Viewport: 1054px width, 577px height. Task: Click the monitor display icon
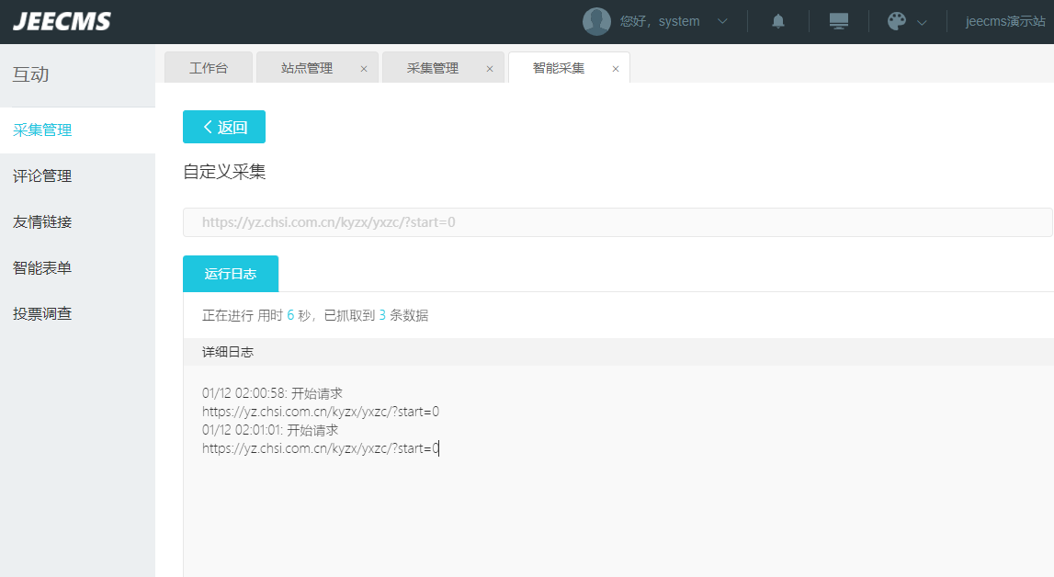coord(838,21)
